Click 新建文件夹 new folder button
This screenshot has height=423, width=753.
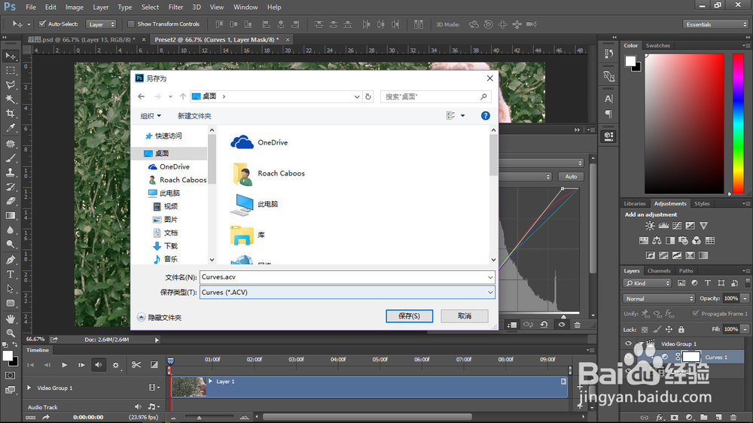point(194,116)
